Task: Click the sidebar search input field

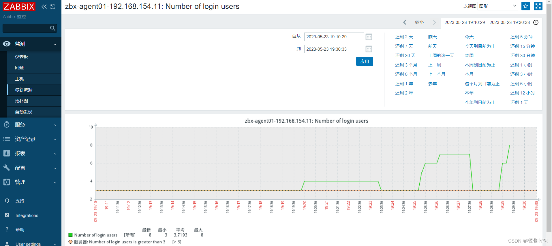Action: 26,28
